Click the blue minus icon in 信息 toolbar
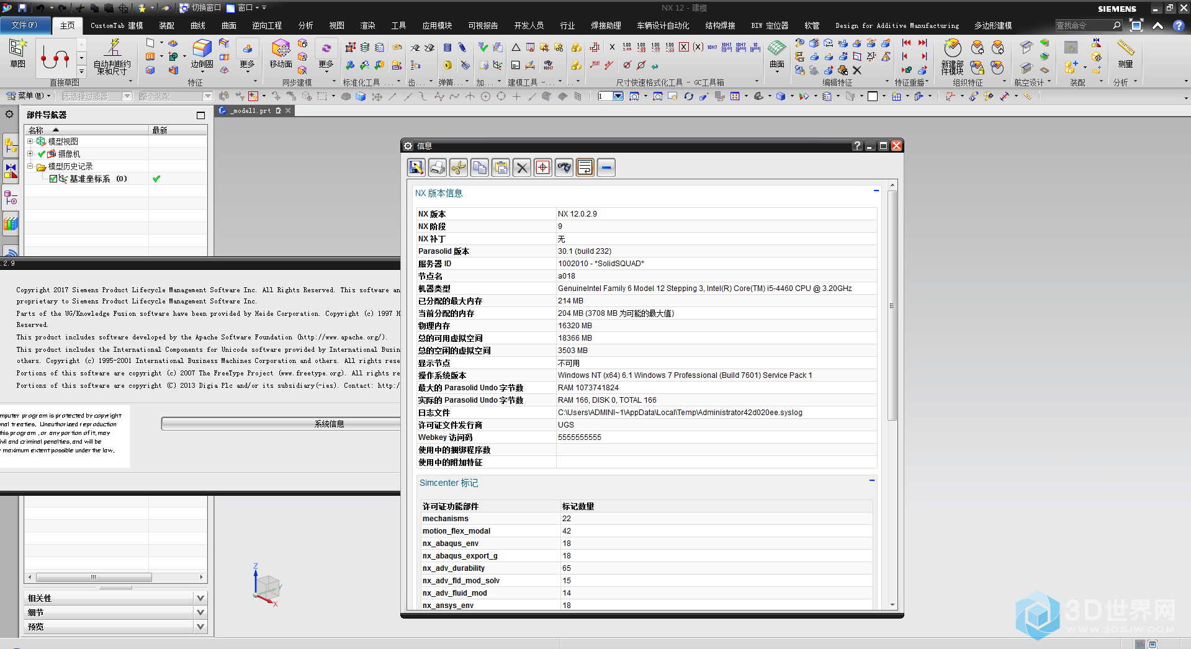Viewport: 1191px width, 649px height. click(606, 168)
